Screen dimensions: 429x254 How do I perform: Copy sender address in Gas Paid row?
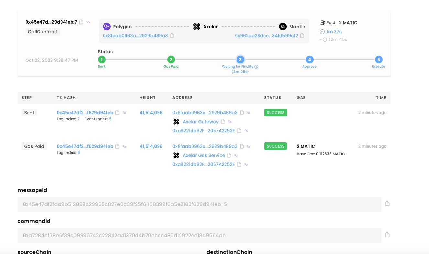[x=242, y=146]
